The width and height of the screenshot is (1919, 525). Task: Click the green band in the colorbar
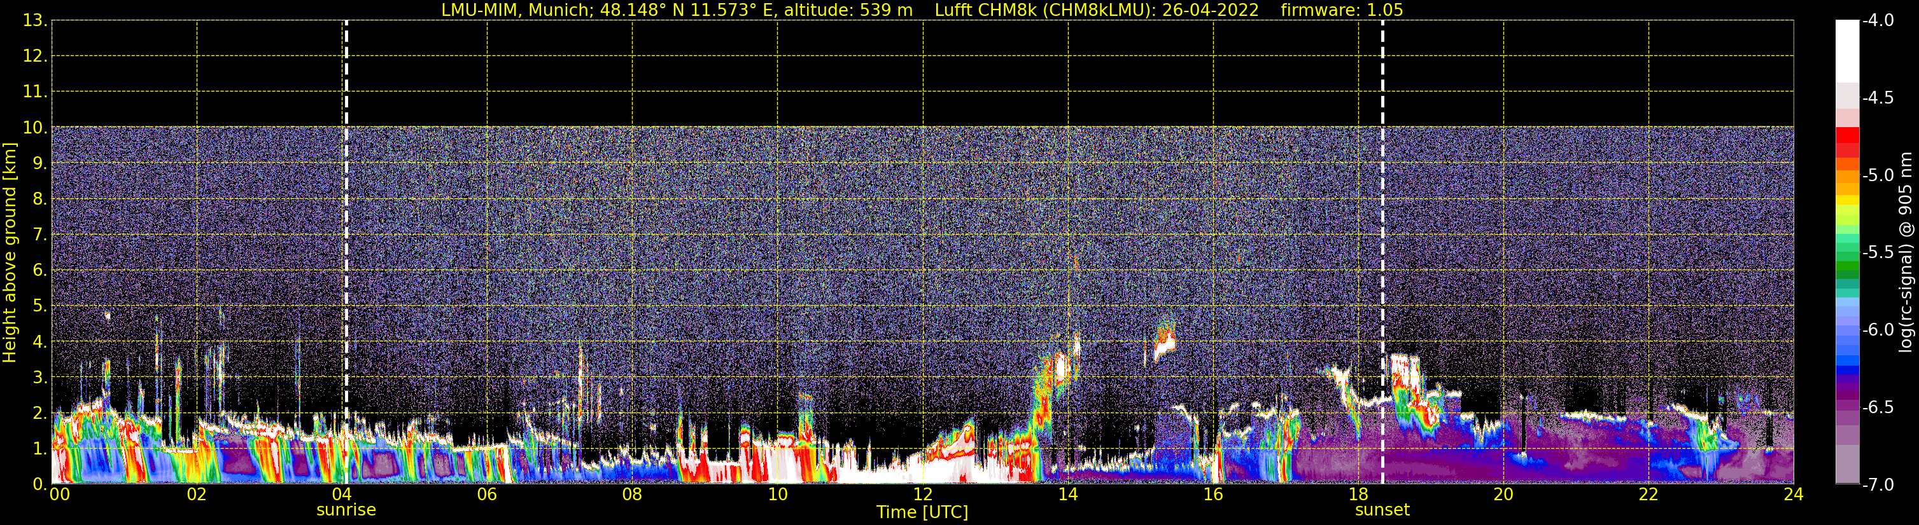coord(1848,266)
